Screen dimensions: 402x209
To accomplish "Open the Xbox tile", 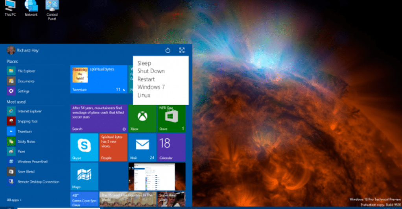I will click(x=142, y=118).
